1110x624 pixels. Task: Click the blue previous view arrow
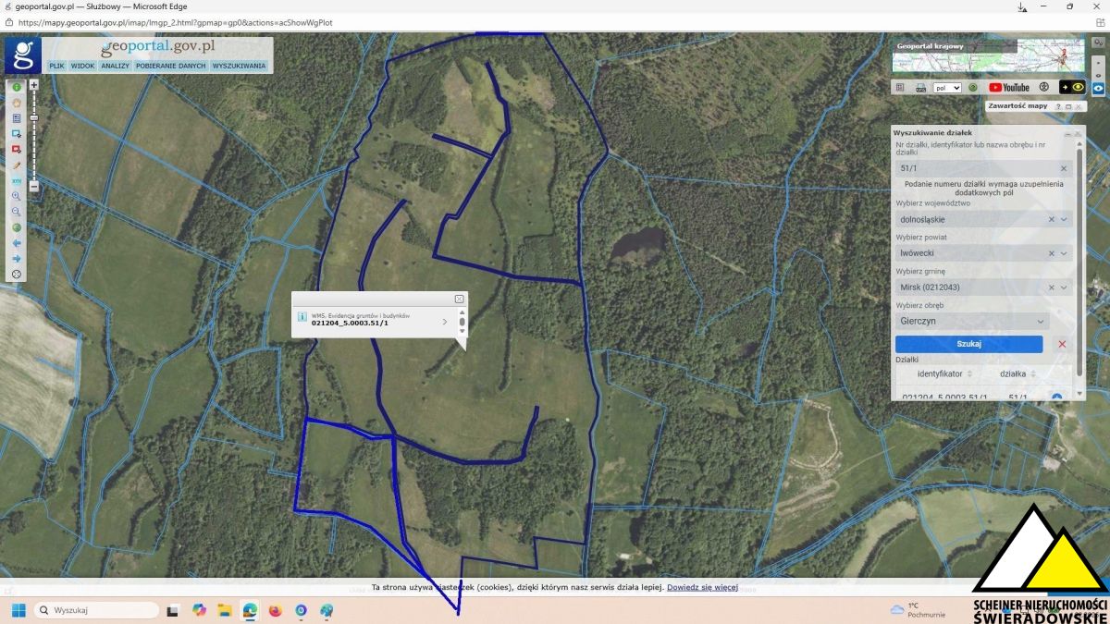click(x=17, y=242)
